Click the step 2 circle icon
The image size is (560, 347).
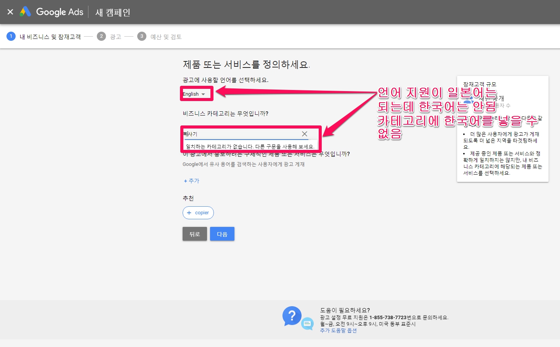[x=101, y=36]
